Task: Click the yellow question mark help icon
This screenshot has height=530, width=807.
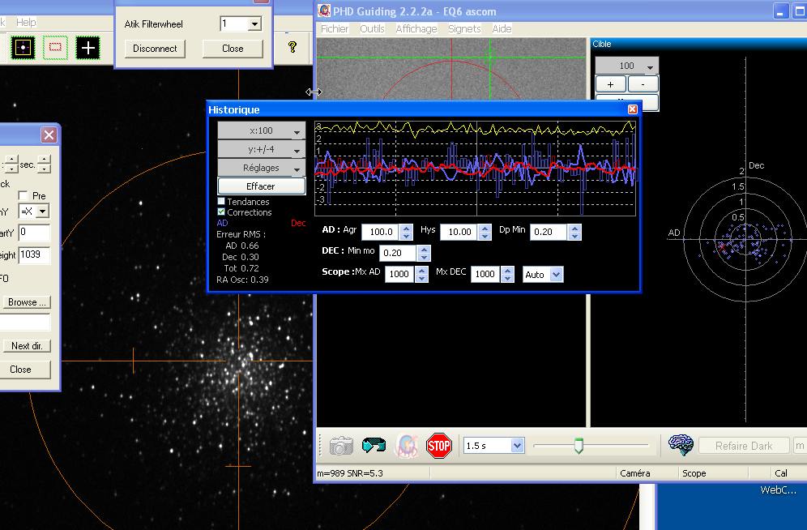Action: (x=292, y=47)
